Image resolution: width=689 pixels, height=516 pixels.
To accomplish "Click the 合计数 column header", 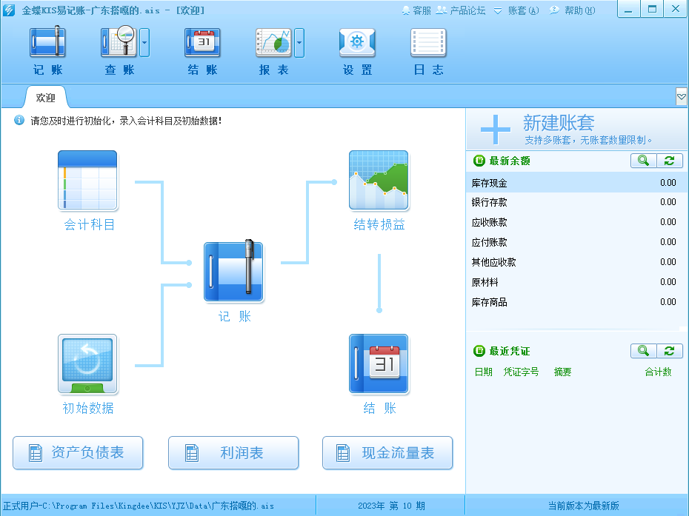I will coord(658,372).
